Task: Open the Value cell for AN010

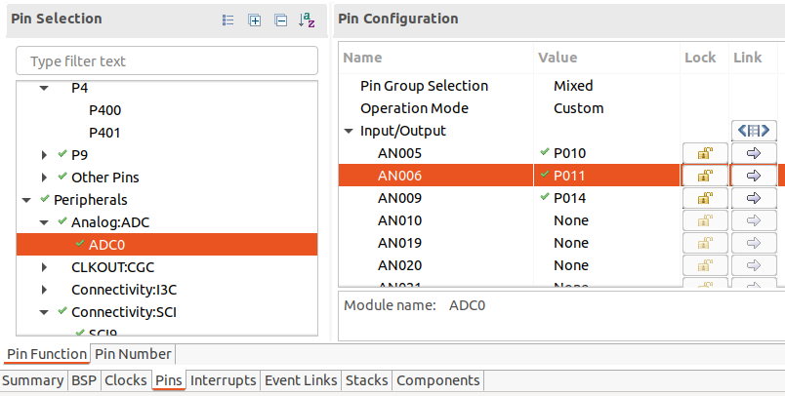Action: [x=571, y=220]
